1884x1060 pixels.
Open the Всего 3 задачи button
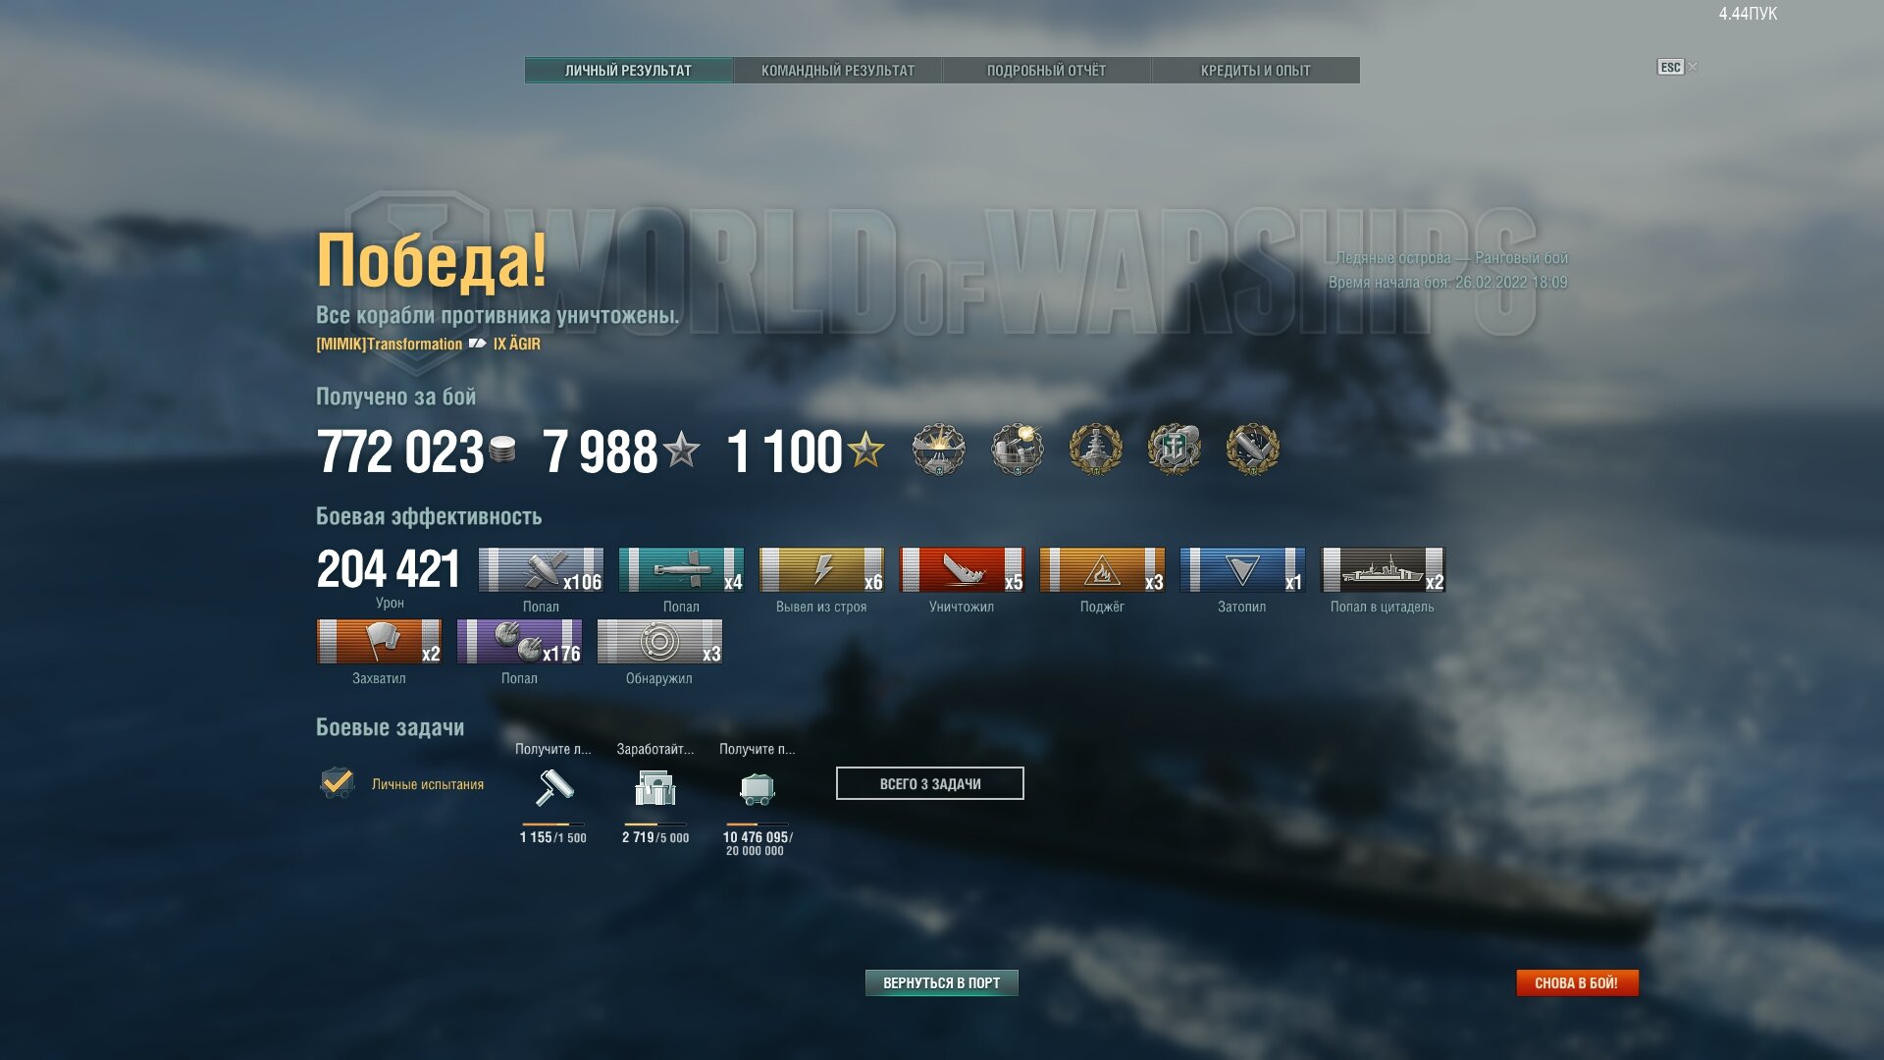[x=930, y=783]
